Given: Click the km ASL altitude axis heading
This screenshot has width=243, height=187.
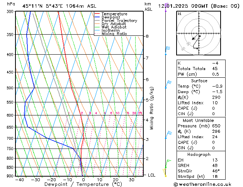Looking at the screenshot, I should pos(148,7).
